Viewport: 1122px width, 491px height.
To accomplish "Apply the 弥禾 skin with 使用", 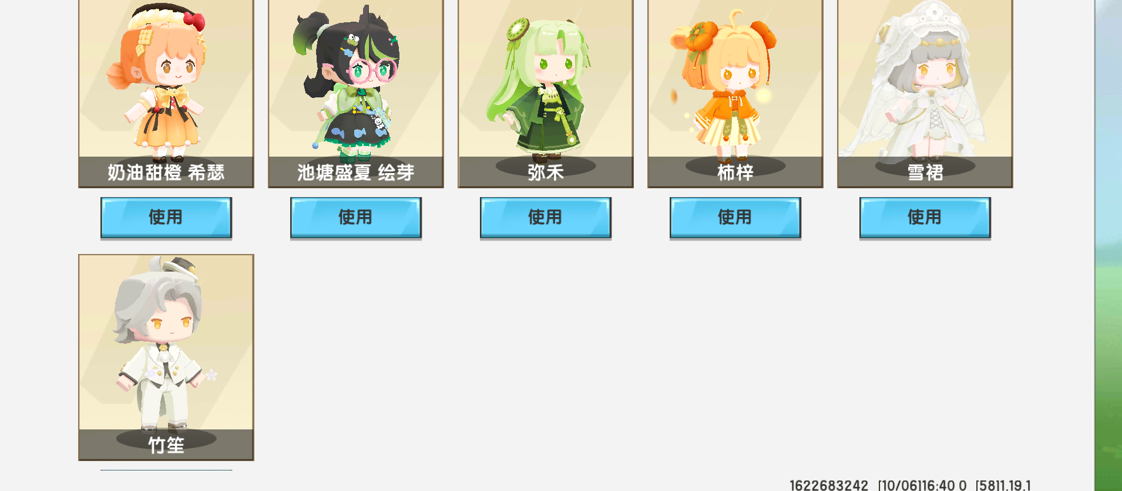I will tap(546, 218).
